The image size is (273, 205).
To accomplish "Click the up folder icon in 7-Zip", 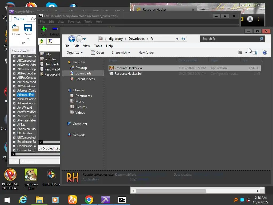I will coord(42,41).
